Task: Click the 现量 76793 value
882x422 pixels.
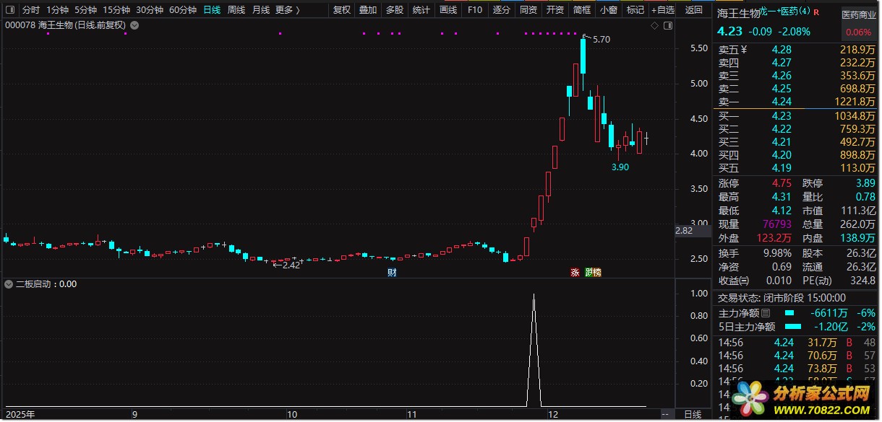Action: [777, 224]
